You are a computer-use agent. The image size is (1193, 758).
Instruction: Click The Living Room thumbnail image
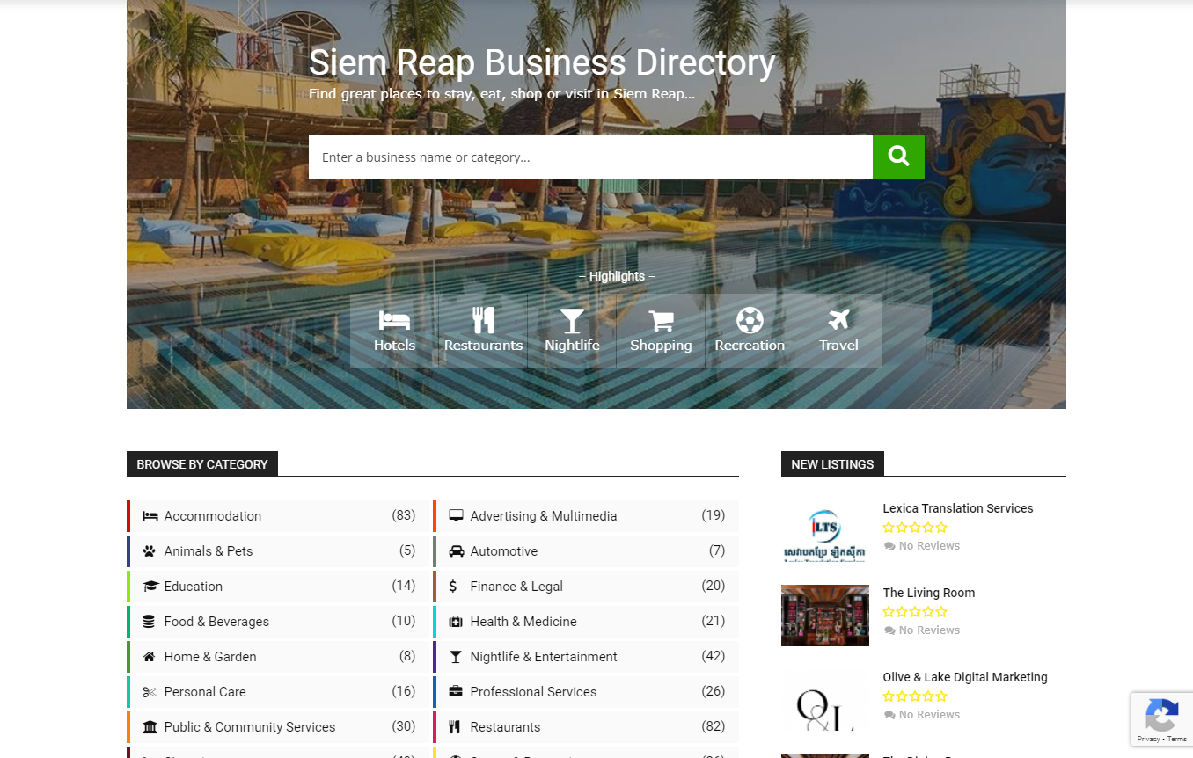point(824,616)
